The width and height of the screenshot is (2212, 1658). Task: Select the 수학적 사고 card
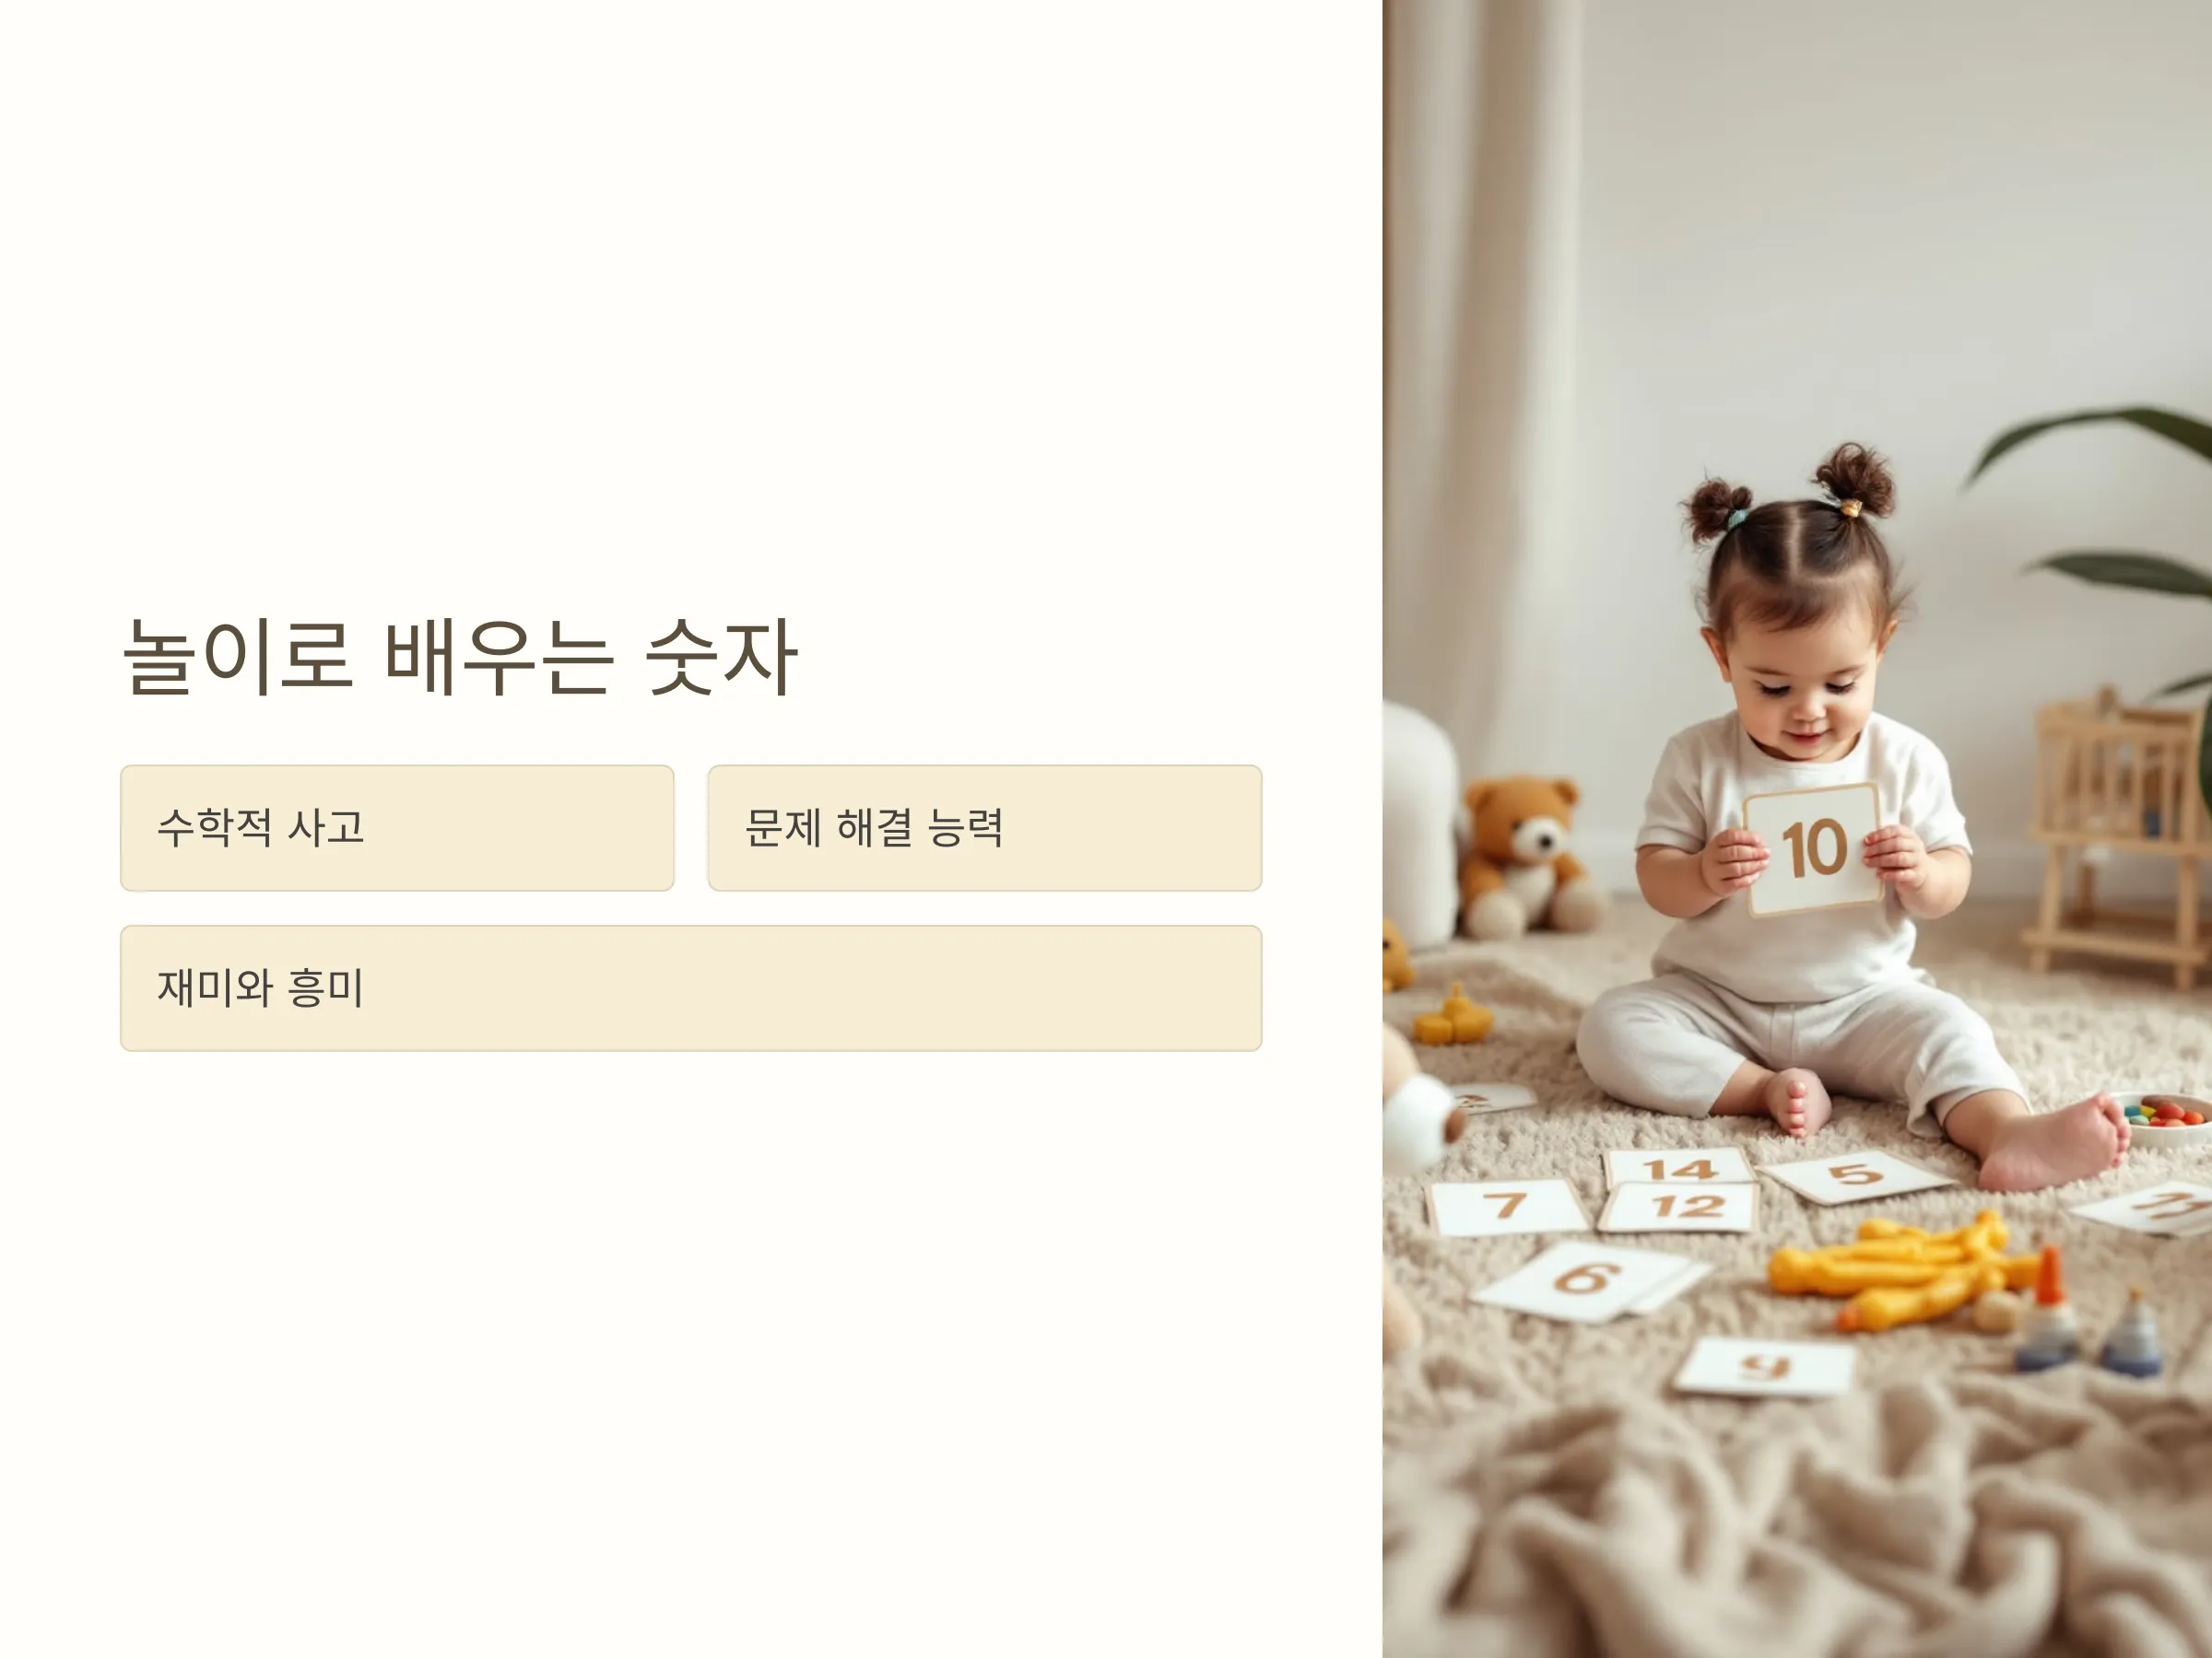[397, 827]
